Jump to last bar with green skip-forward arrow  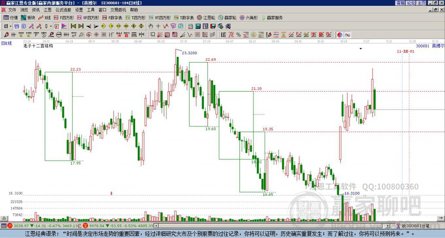pyautogui.click(x=81, y=26)
